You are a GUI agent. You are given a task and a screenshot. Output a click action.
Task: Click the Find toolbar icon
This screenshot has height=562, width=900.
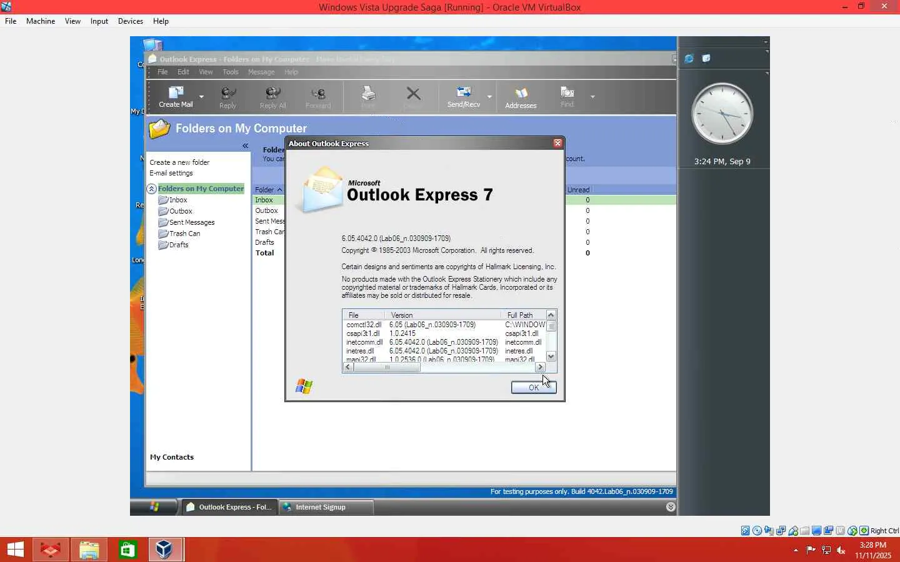(567, 92)
